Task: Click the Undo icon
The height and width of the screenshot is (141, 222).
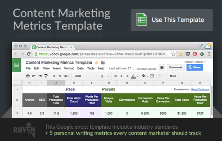Action: point(34,76)
